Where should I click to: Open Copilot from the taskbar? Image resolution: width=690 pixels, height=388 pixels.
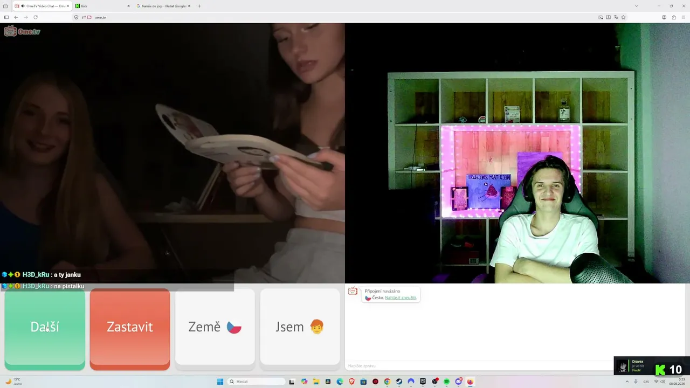tap(304, 382)
